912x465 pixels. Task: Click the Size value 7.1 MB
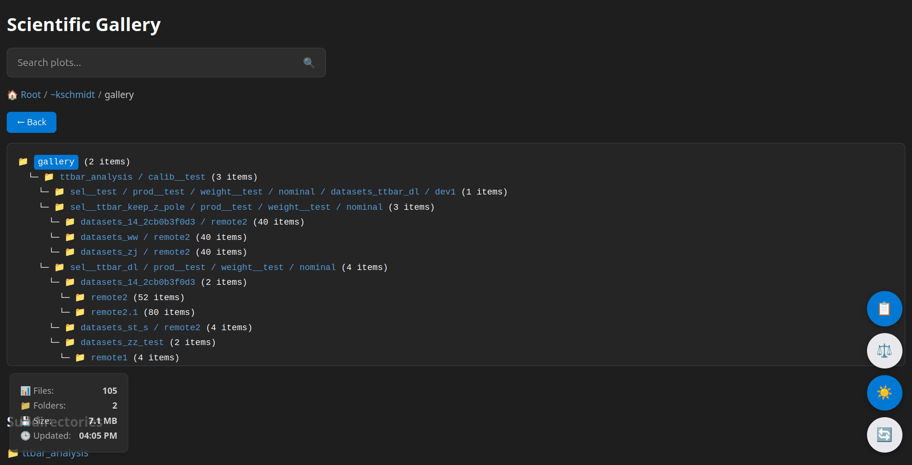coord(103,421)
